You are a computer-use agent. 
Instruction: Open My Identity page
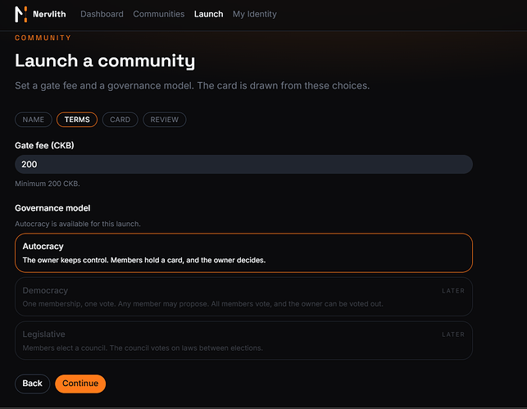pos(255,14)
